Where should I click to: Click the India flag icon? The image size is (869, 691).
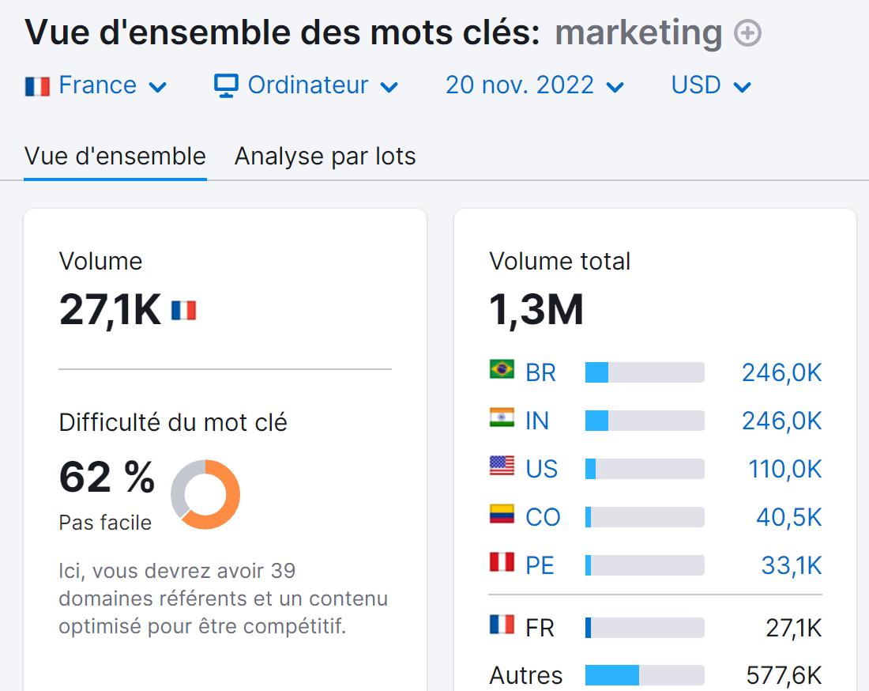pos(501,420)
